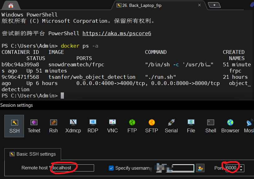The height and width of the screenshot is (179, 254).
Task: Focus the Remote host field
Action: pyautogui.click(x=73, y=168)
